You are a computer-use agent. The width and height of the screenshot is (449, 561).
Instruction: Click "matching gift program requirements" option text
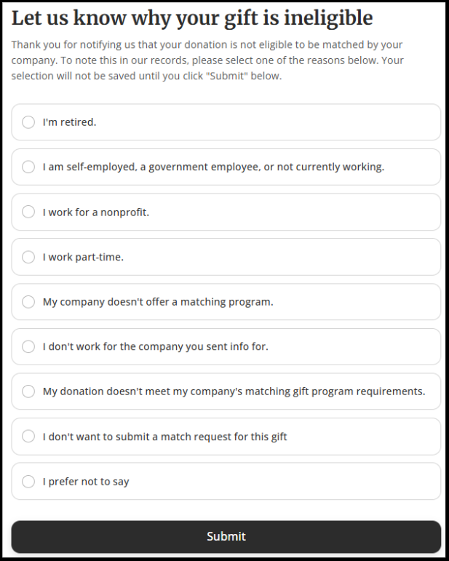333,391
